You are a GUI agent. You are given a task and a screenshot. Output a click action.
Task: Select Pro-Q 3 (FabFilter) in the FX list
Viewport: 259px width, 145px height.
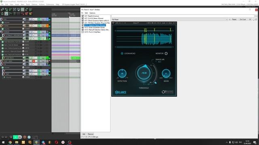point(92,32)
